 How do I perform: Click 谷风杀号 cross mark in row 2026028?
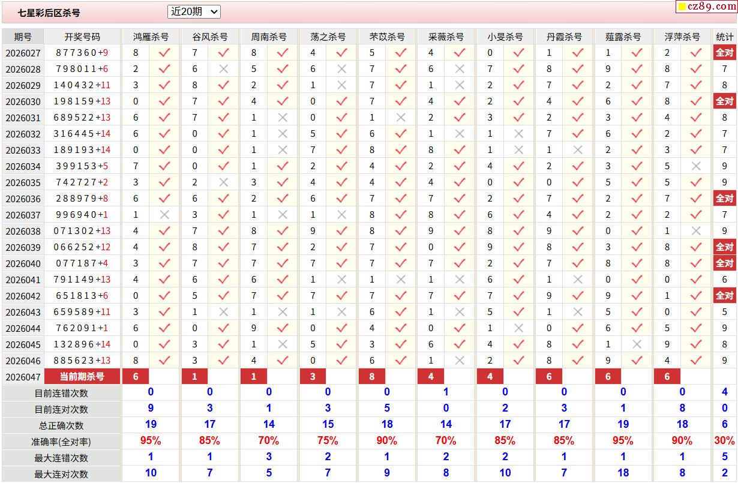[224, 69]
